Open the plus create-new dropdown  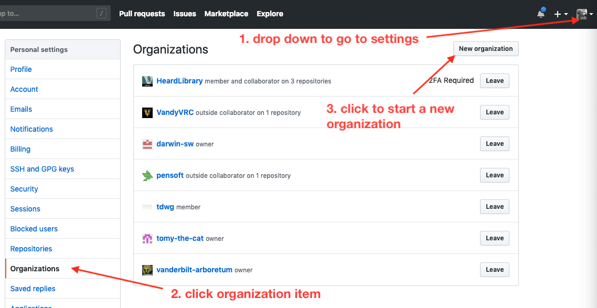(560, 14)
